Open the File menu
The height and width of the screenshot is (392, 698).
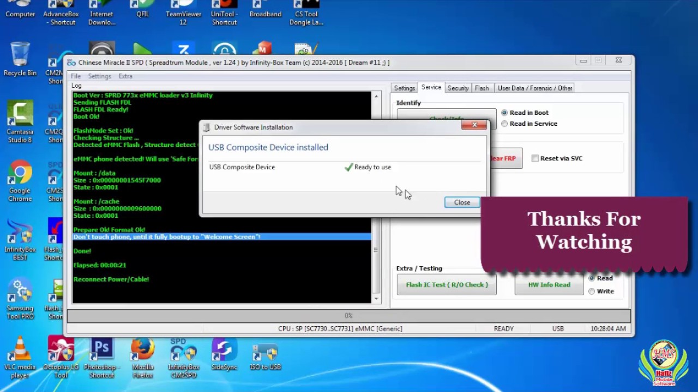pyautogui.click(x=76, y=76)
